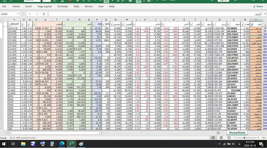Screen dimensions: 267x149
Task: Open the filter dropdown in column D header
Action: click(214, 25)
